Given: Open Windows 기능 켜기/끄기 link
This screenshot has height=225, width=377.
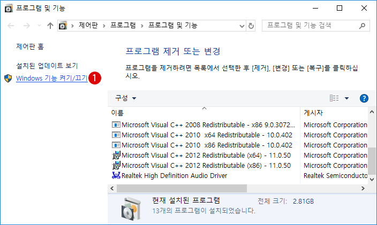Looking at the screenshot, I should point(52,78).
